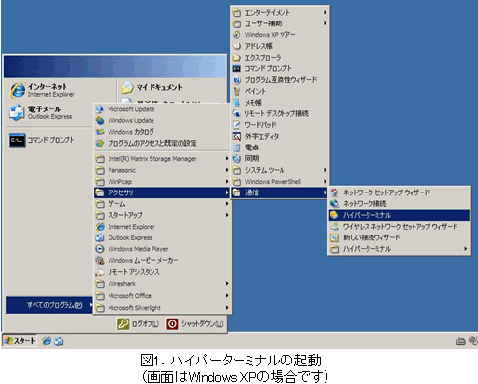The height and width of the screenshot is (384, 478).
Task: Click the ログオフ button
Action: tap(139, 324)
